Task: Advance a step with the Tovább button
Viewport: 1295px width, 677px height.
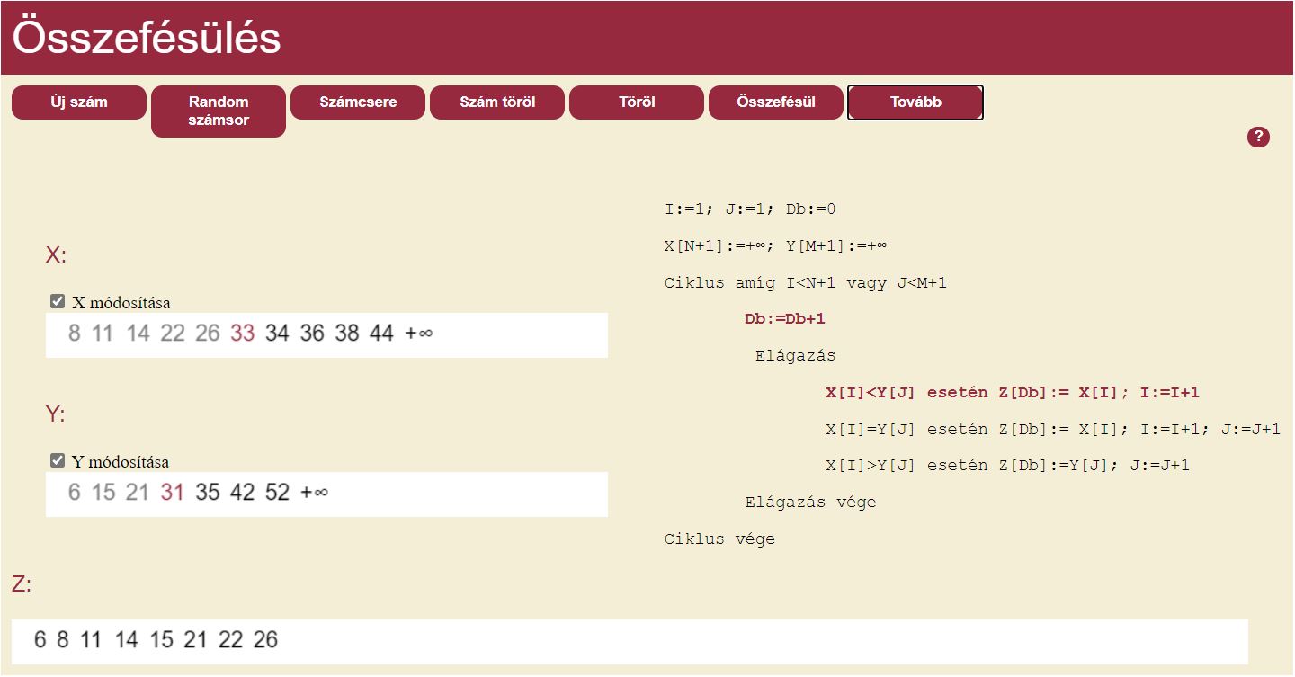Action: point(915,102)
